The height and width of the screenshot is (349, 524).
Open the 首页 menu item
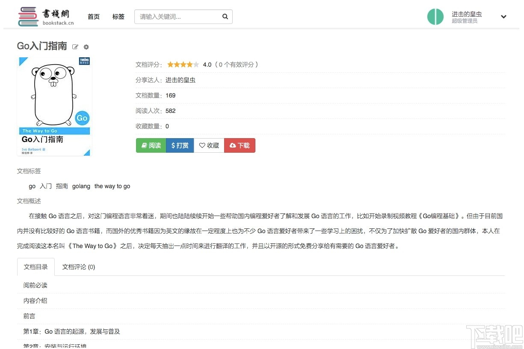[93, 17]
